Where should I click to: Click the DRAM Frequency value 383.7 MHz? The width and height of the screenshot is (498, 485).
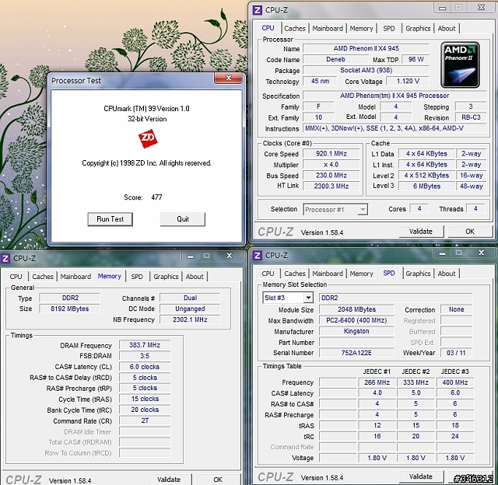(145, 345)
